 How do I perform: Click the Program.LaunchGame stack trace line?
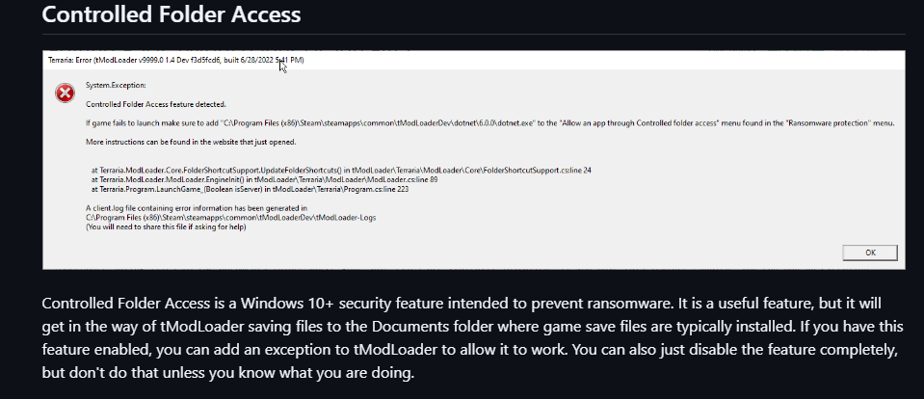tap(250, 189)
